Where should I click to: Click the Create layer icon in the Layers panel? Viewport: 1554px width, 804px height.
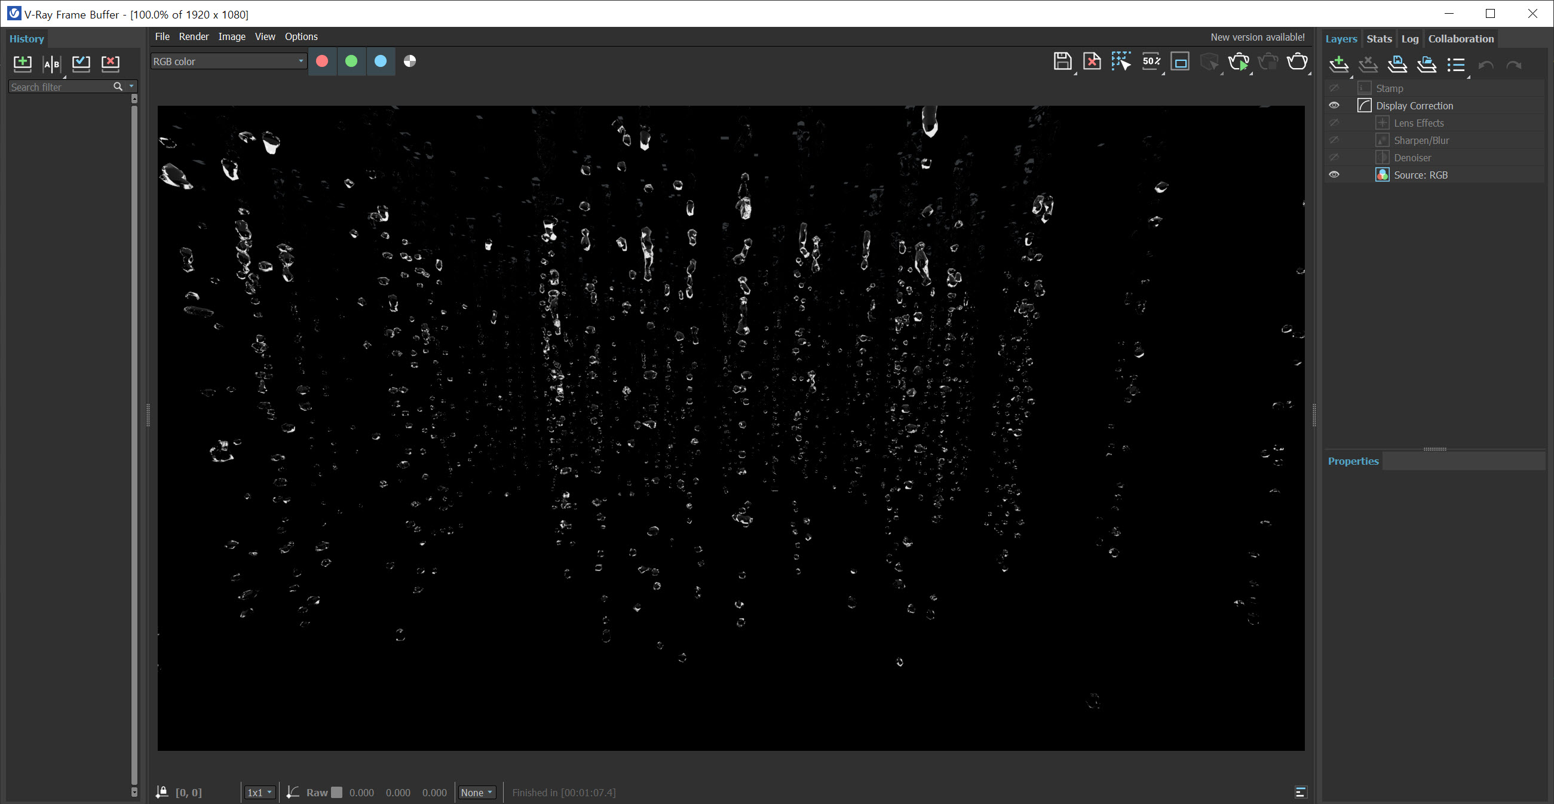[x=1339, y=64]
